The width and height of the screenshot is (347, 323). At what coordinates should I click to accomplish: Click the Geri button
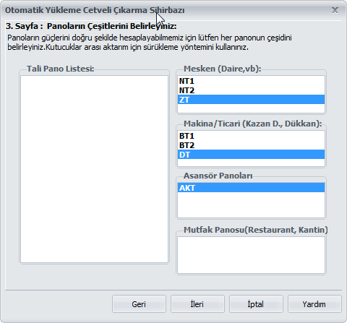click(x=139, y=304)
